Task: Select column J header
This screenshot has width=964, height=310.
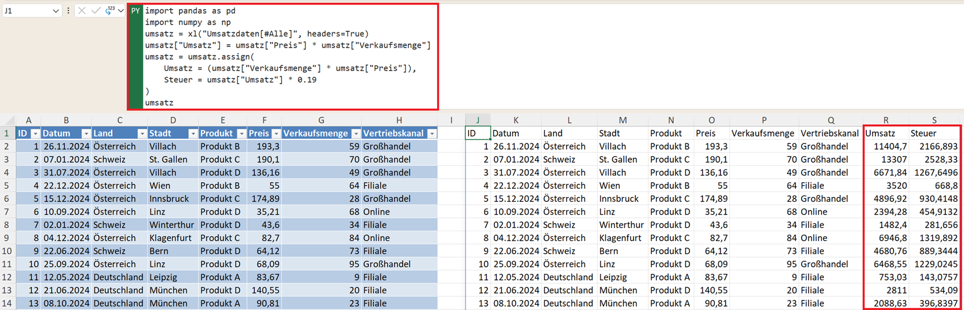Action: coord(477,120)
